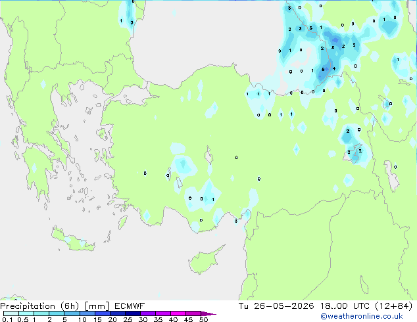Select the 30–35 mm purple legend swatch
The image size is (417, 322).
pos(148,313)
